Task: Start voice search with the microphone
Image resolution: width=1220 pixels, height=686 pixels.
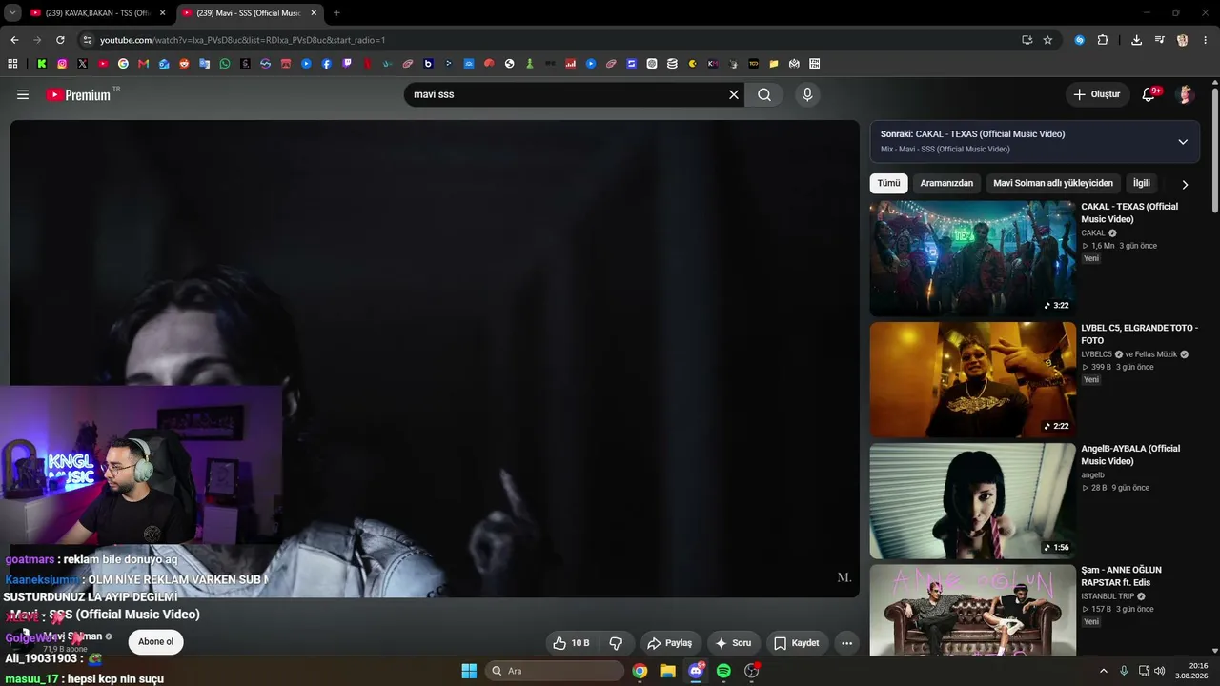Action: pyautogui.click(x=807, y=94)
